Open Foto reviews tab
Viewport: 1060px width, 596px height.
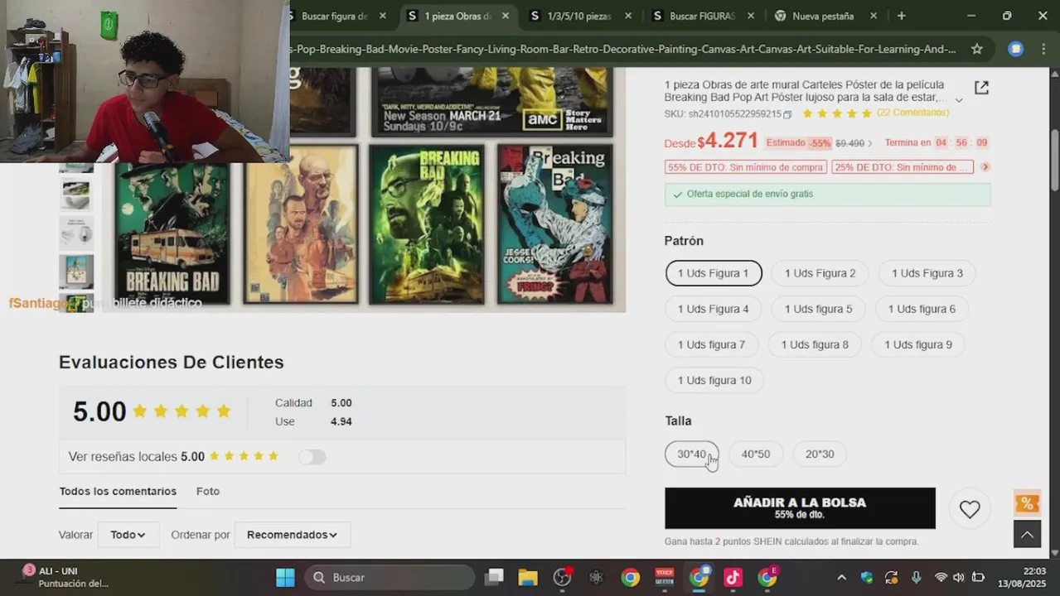click(x=208, y=492)
